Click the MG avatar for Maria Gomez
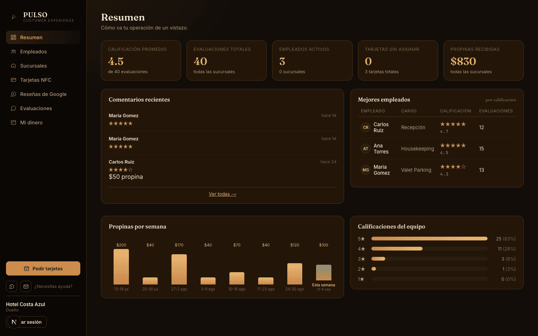Image resolution: width=538 pixels, height=336 pixels. click(366, 170)
